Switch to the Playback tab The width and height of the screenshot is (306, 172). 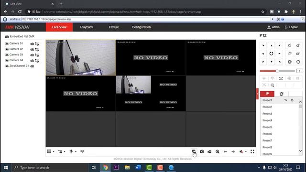(x=87, y=27)
